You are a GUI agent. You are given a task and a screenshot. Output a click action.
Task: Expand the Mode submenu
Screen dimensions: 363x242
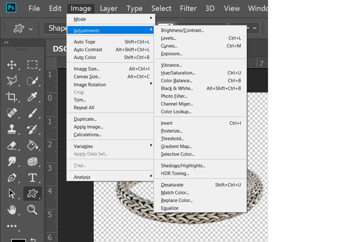point(111,19)
